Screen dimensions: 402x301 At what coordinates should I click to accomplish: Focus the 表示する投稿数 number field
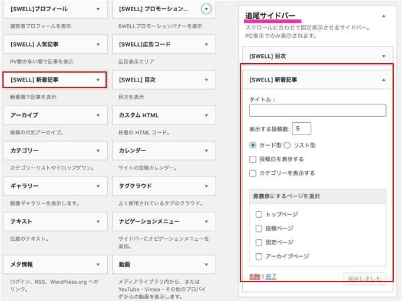tap(302, 129)
